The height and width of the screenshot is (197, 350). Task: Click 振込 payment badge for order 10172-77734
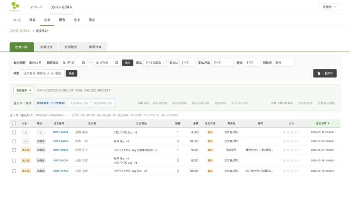[x=210, y=171]
